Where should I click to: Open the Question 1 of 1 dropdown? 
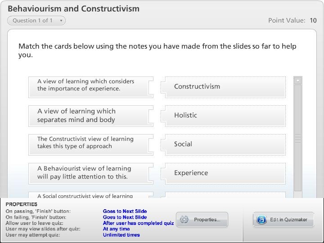pyautogui.click(x=36, y=20)
